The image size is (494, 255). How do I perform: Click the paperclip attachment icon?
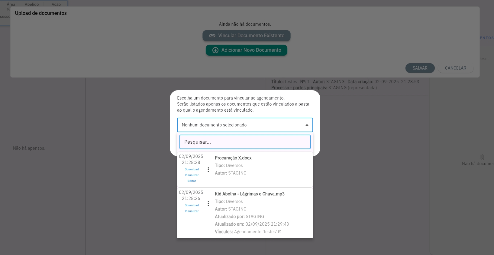[x=482, y=157]
